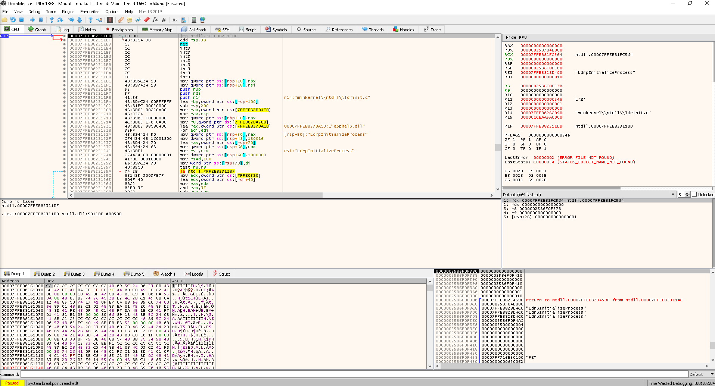Select the Struct tab
Viewport: 715px width, 386px height.
[x=221, y=274]
